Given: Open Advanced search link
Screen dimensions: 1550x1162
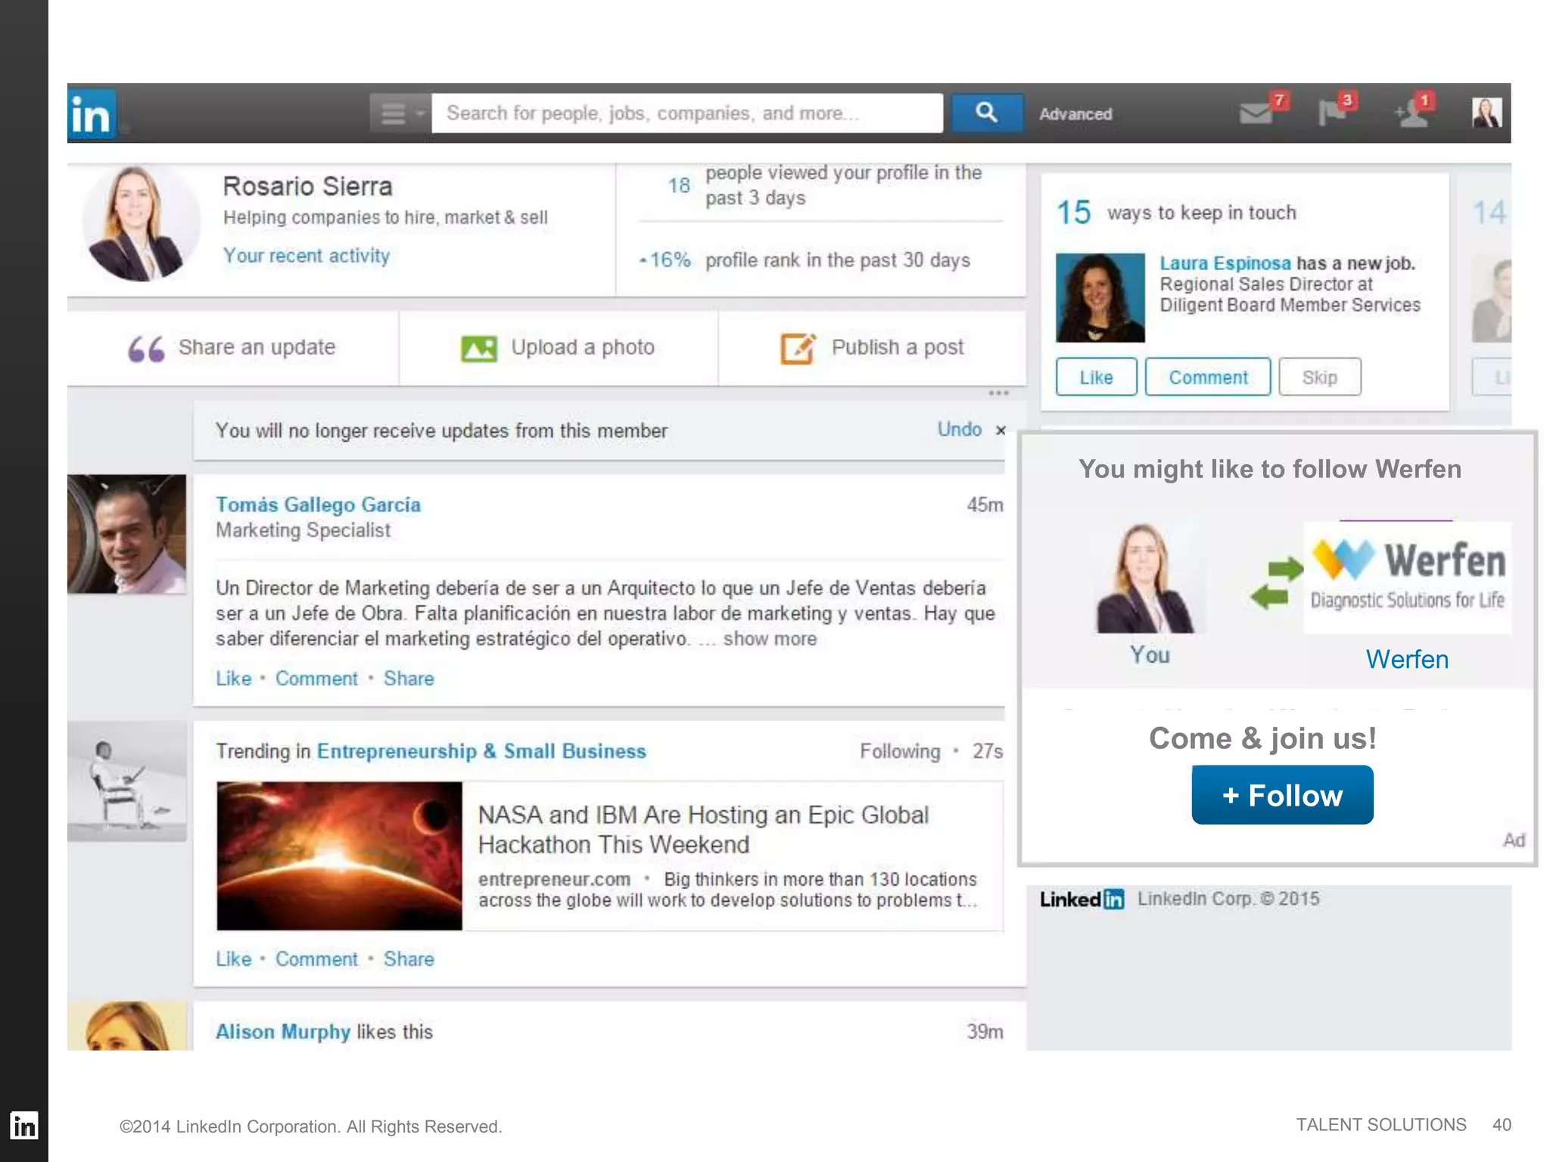Looking at the screenshot, I should [x=1075, y=114].
